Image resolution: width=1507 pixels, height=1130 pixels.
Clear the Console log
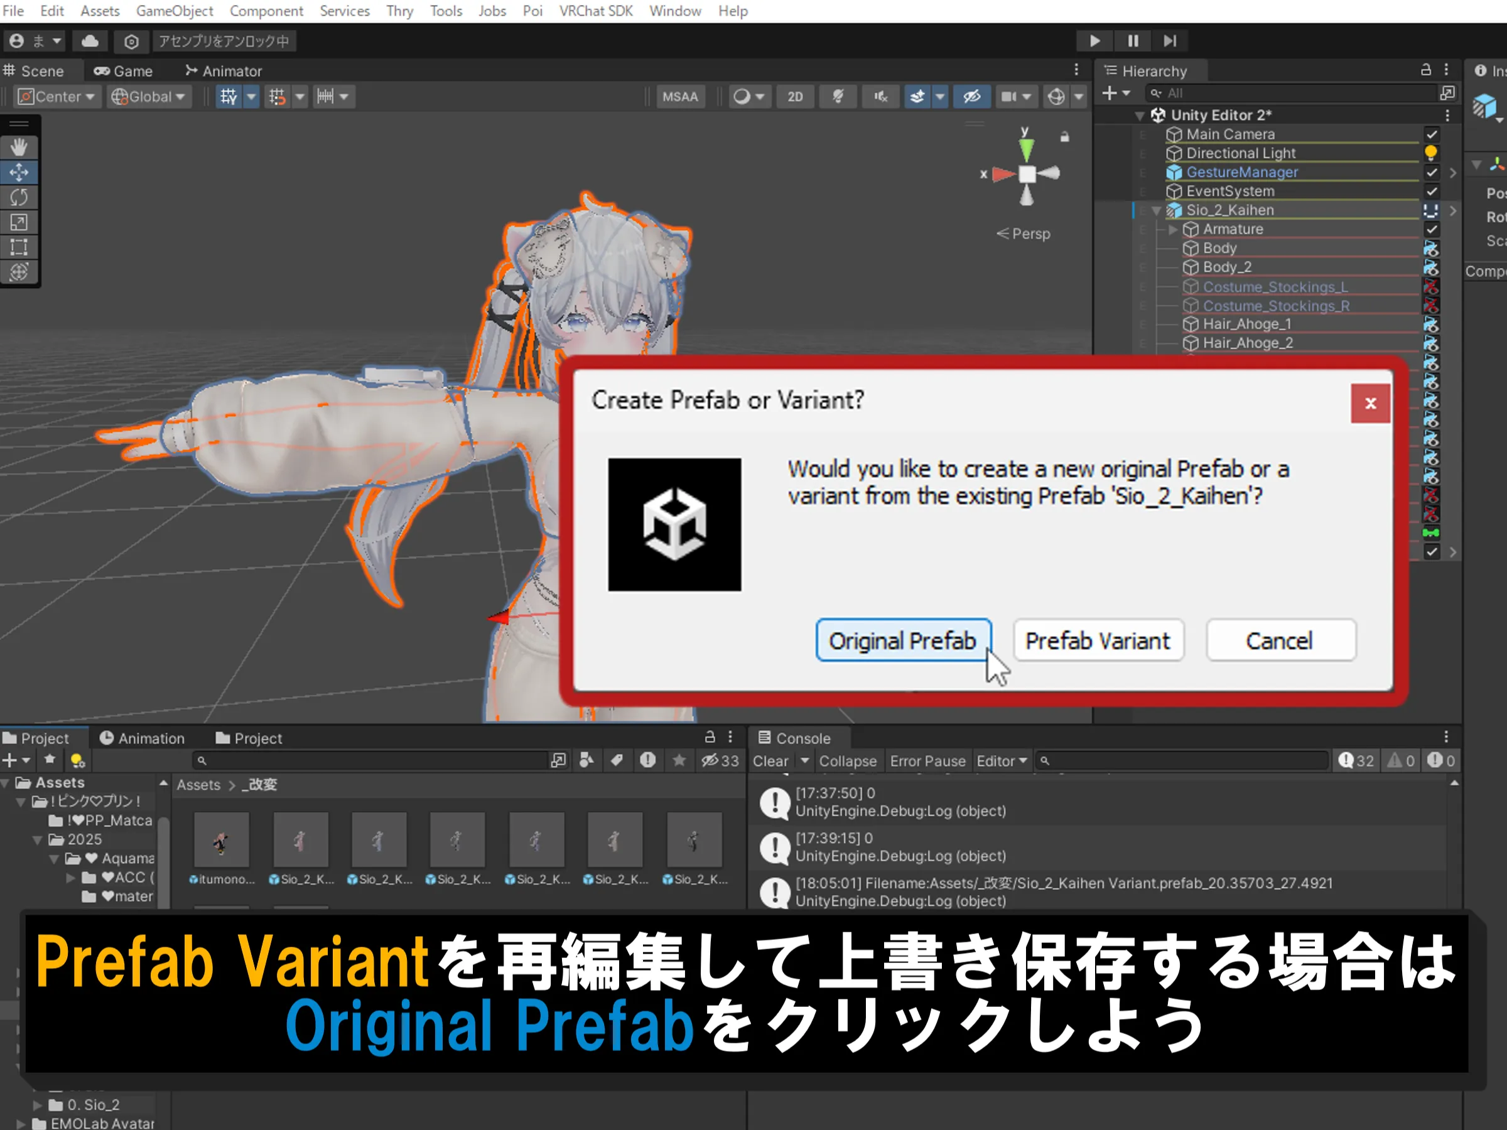click(x=770, y=761)
